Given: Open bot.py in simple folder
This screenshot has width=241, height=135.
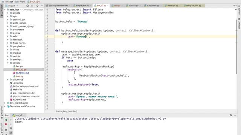Looking at the screenshot, I should point(19,66).
